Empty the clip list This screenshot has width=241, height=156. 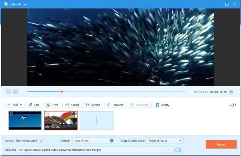163,105
